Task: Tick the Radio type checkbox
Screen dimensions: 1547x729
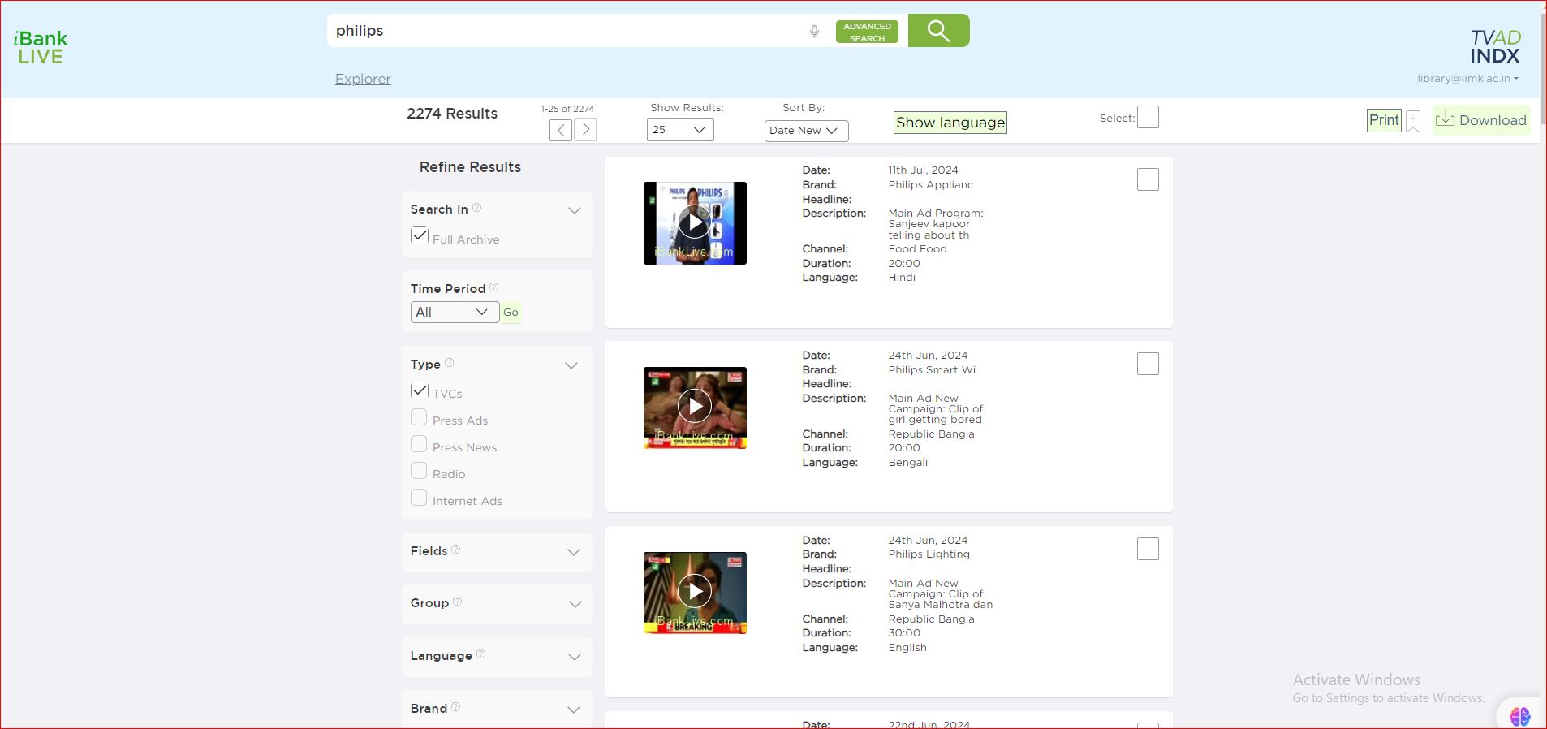Action: [x=419, y=471]
